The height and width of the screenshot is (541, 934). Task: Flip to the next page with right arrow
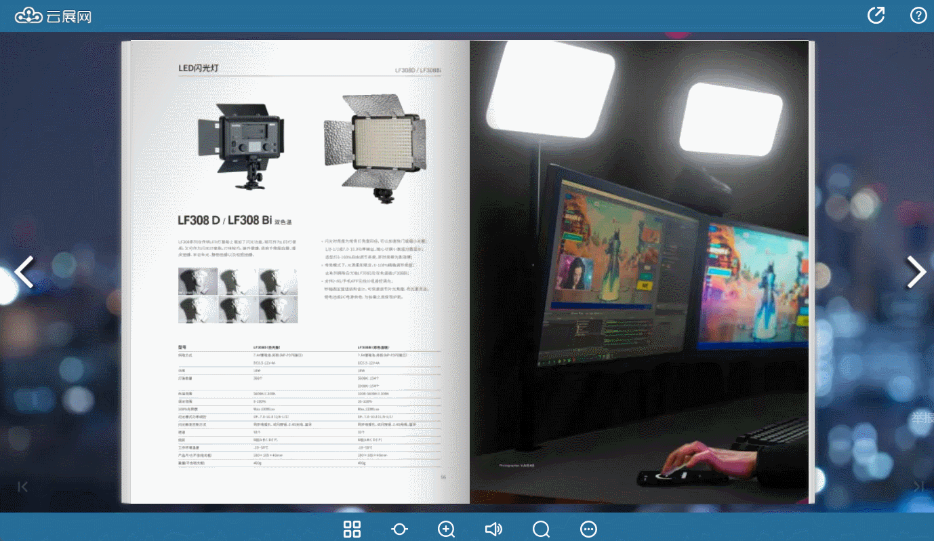(916, 273)
